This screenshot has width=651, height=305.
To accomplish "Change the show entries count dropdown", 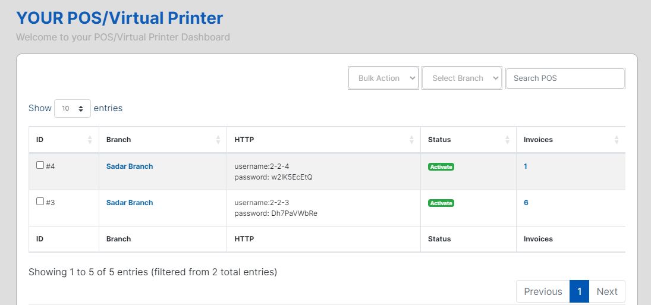I will 73,109.
